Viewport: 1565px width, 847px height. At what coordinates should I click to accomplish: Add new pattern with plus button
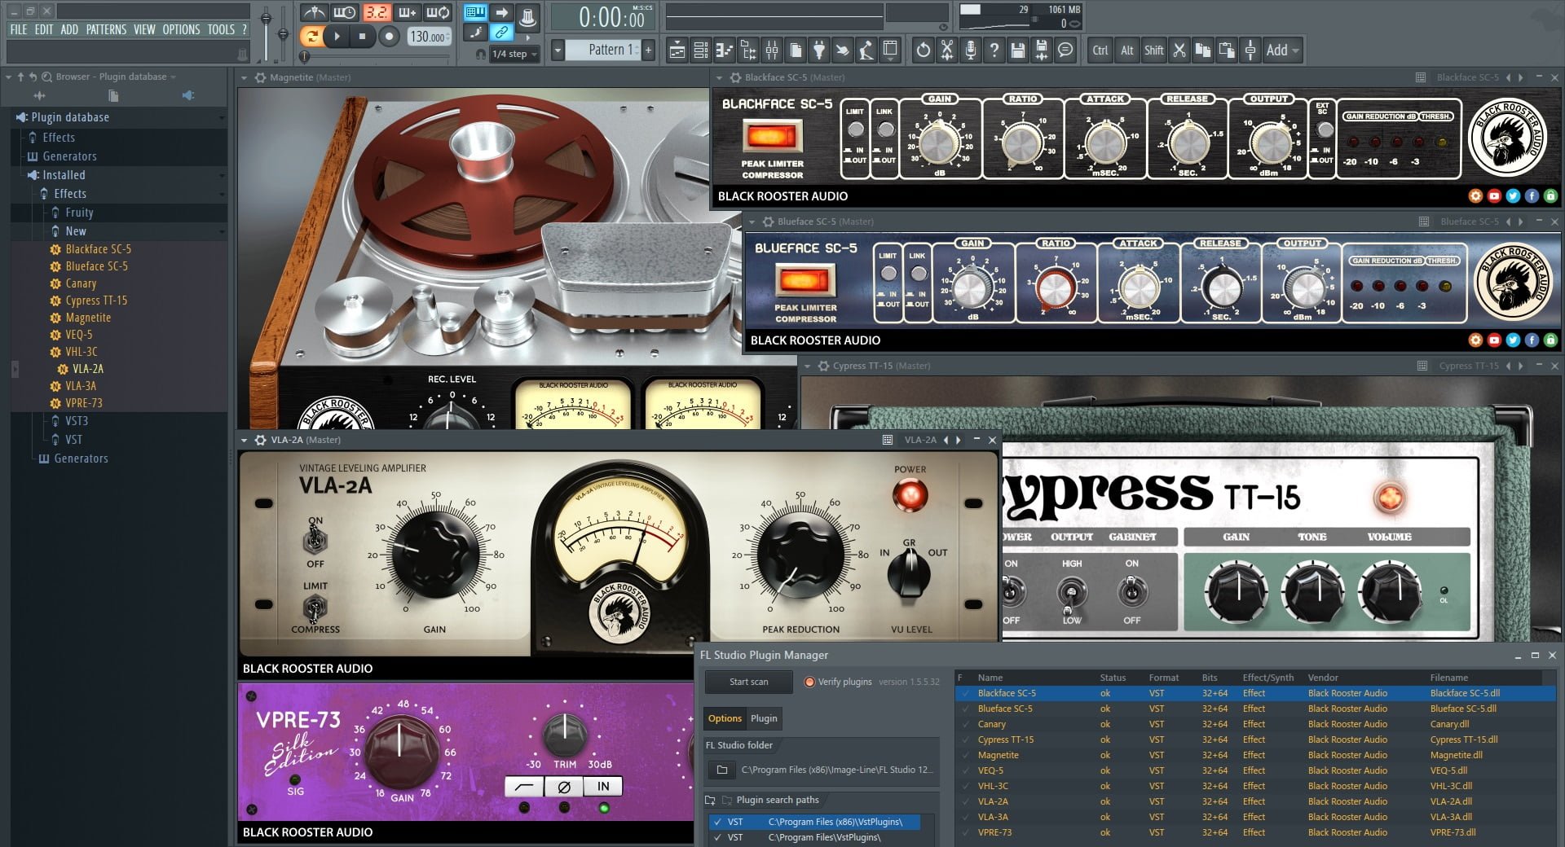pos(648,50)
